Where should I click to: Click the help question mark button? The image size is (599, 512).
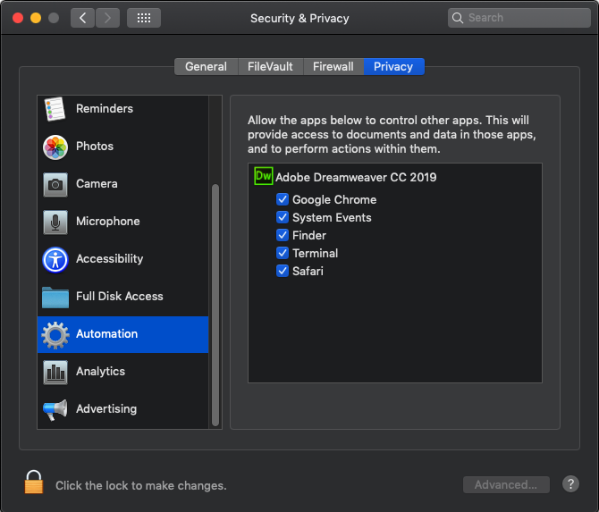pos(570,484)
